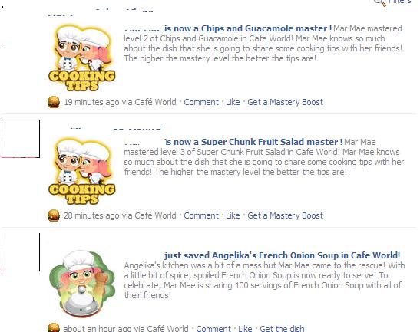The width and height of the screenshot is (420, 332).
Task: Open the Filters magnifier icon
Action: pos(380,2)
